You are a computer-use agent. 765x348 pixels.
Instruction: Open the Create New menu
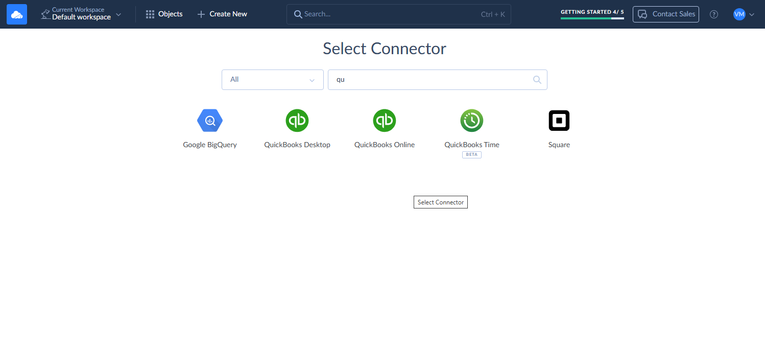click(x=222, y=14)
